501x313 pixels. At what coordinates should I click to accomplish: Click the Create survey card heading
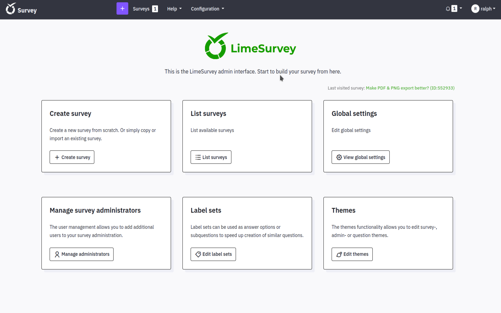pos(70,114)
